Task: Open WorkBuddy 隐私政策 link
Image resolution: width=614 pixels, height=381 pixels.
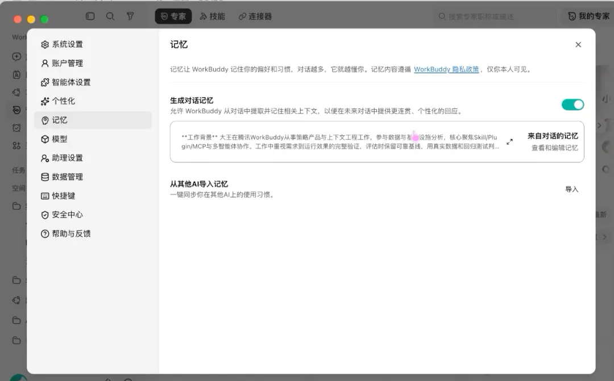Action: (x=446, y=69)
